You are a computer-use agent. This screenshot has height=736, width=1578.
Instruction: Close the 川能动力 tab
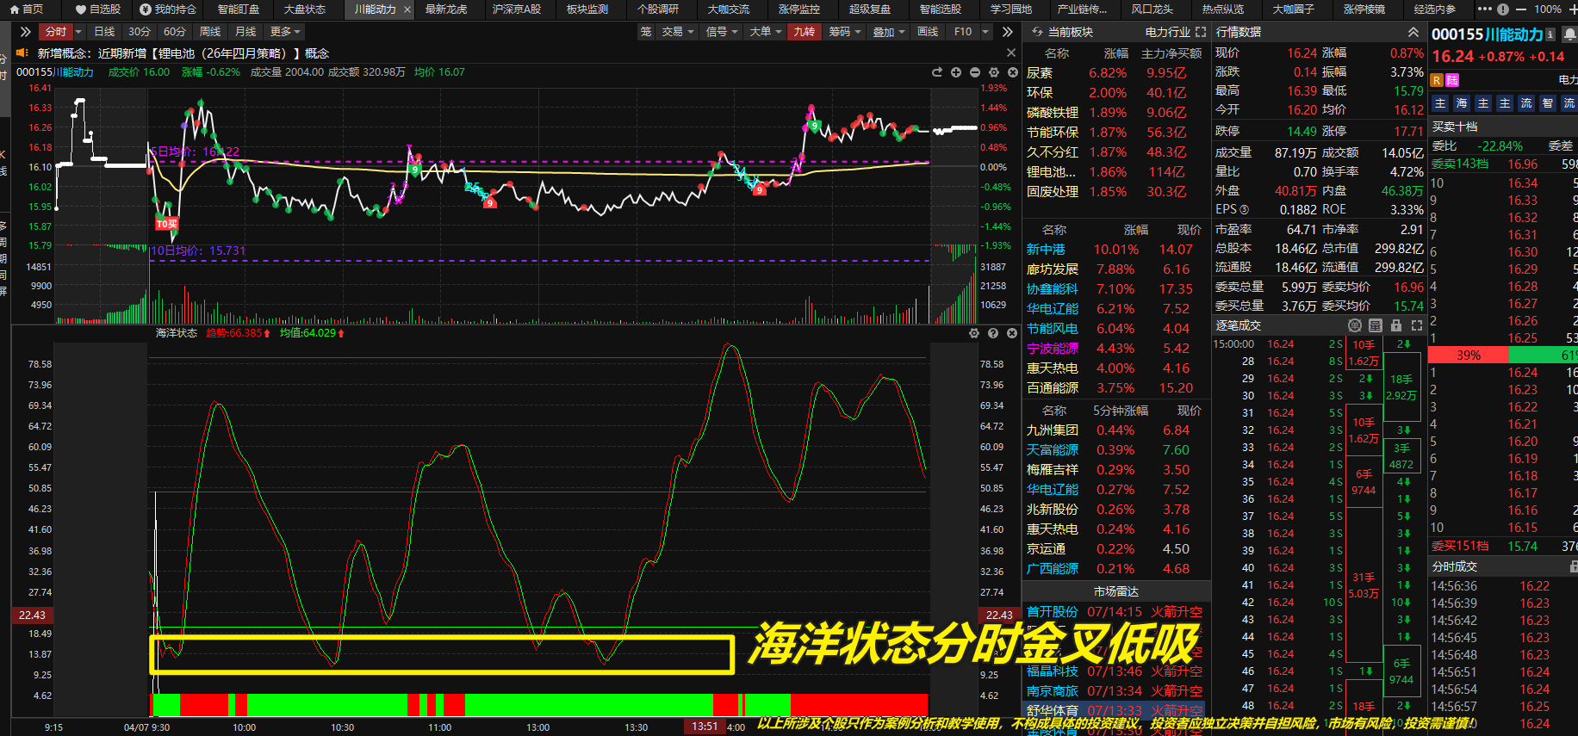407,9
